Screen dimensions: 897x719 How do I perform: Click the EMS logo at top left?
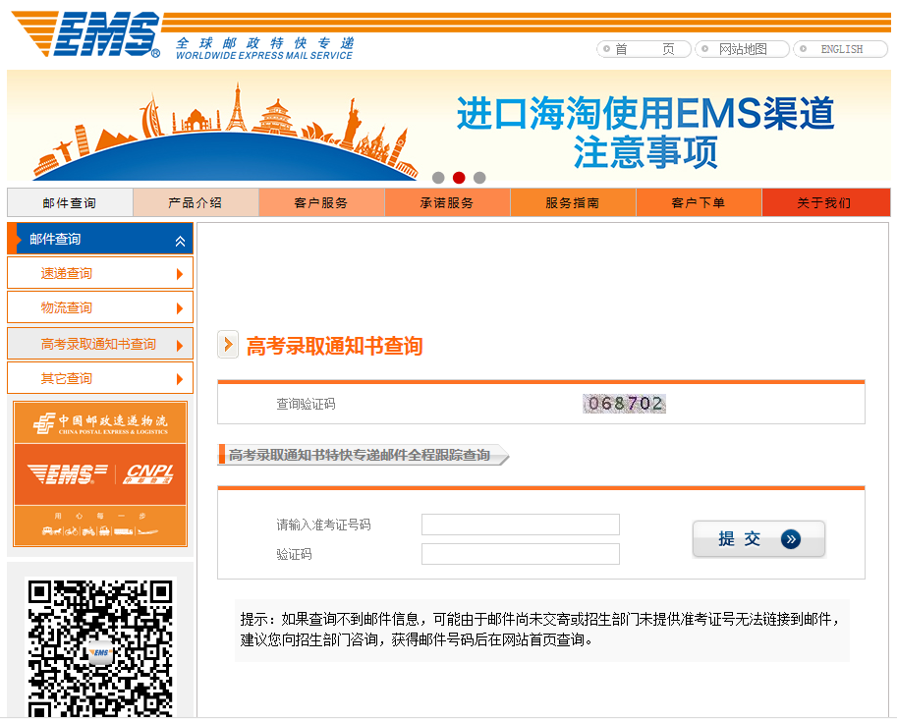coord(88,36)
